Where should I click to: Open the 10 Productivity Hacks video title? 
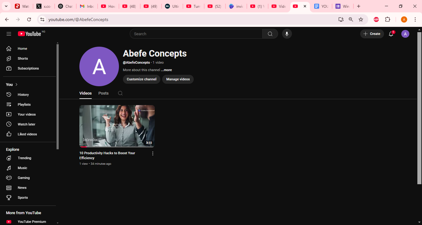tap(107, 155)
